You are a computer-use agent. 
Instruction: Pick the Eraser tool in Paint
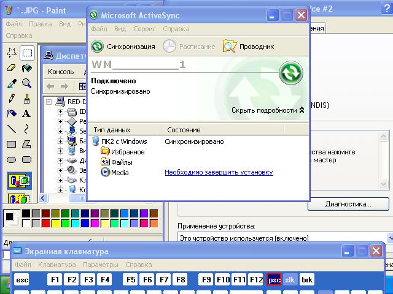point(12,68)
